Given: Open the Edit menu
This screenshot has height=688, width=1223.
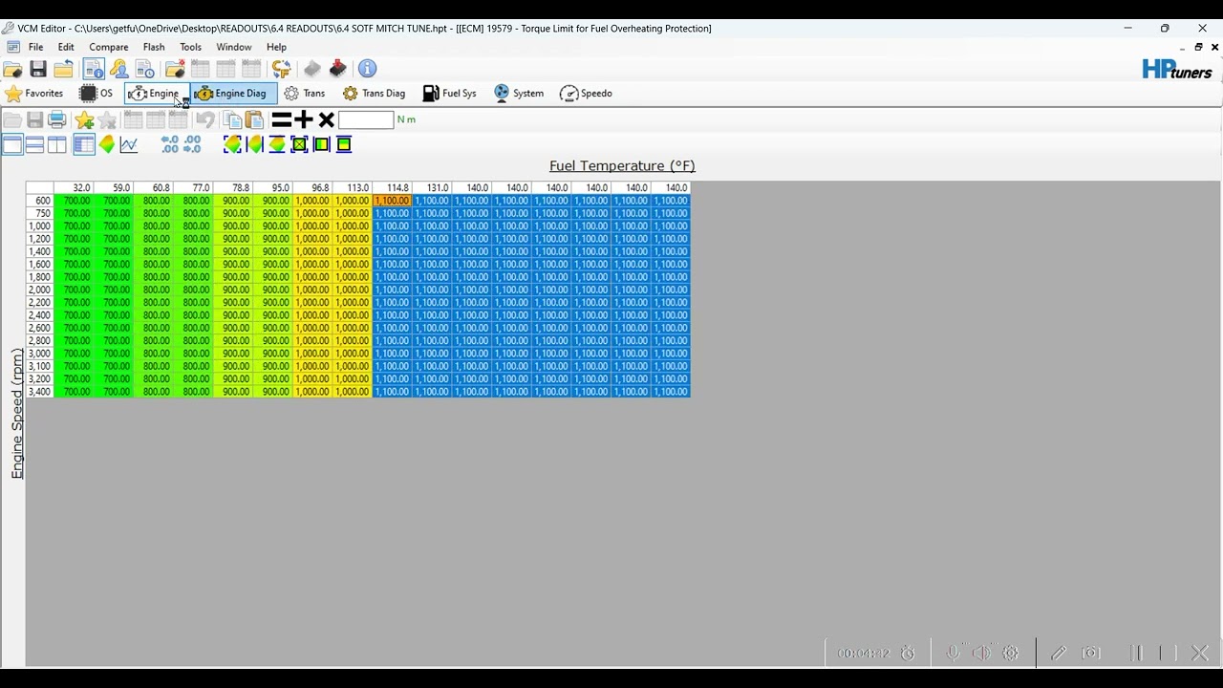Looking at the screenshot, I should pos(66,47).
